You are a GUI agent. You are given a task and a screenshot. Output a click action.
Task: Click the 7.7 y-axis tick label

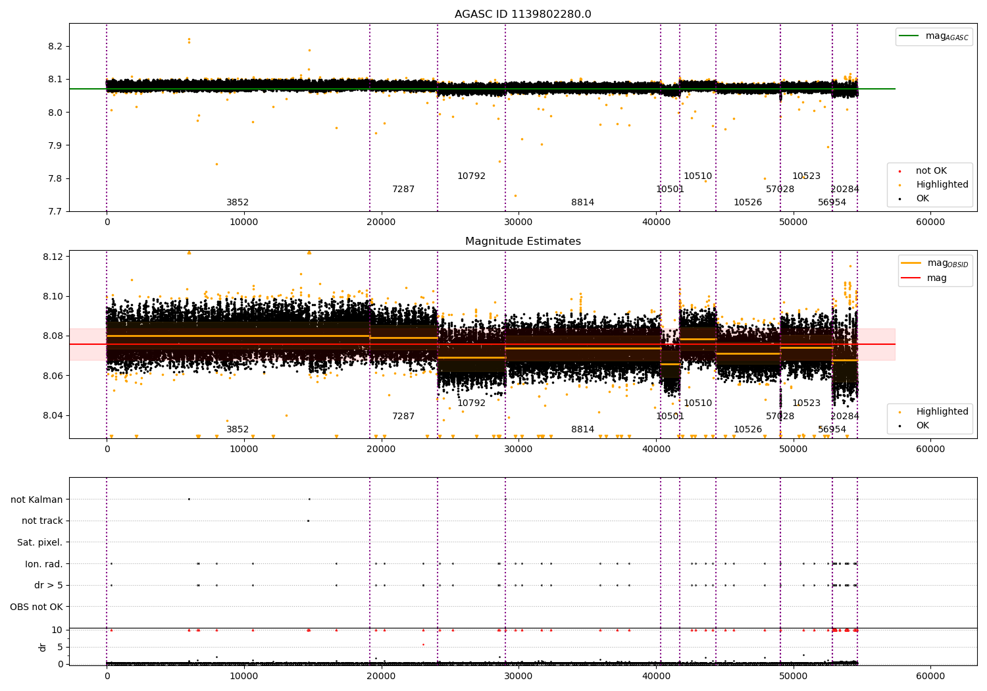pyautogui.click(x=55, y=212)
